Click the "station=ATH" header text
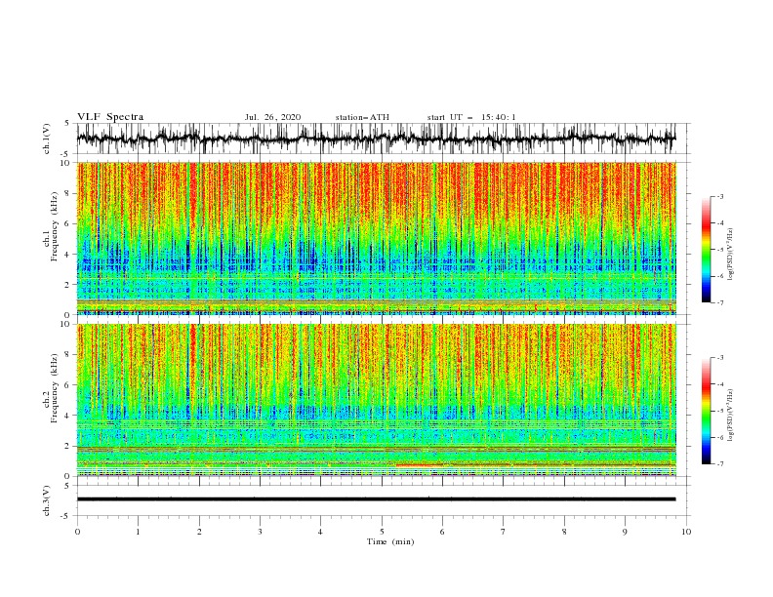 [362, 117]
